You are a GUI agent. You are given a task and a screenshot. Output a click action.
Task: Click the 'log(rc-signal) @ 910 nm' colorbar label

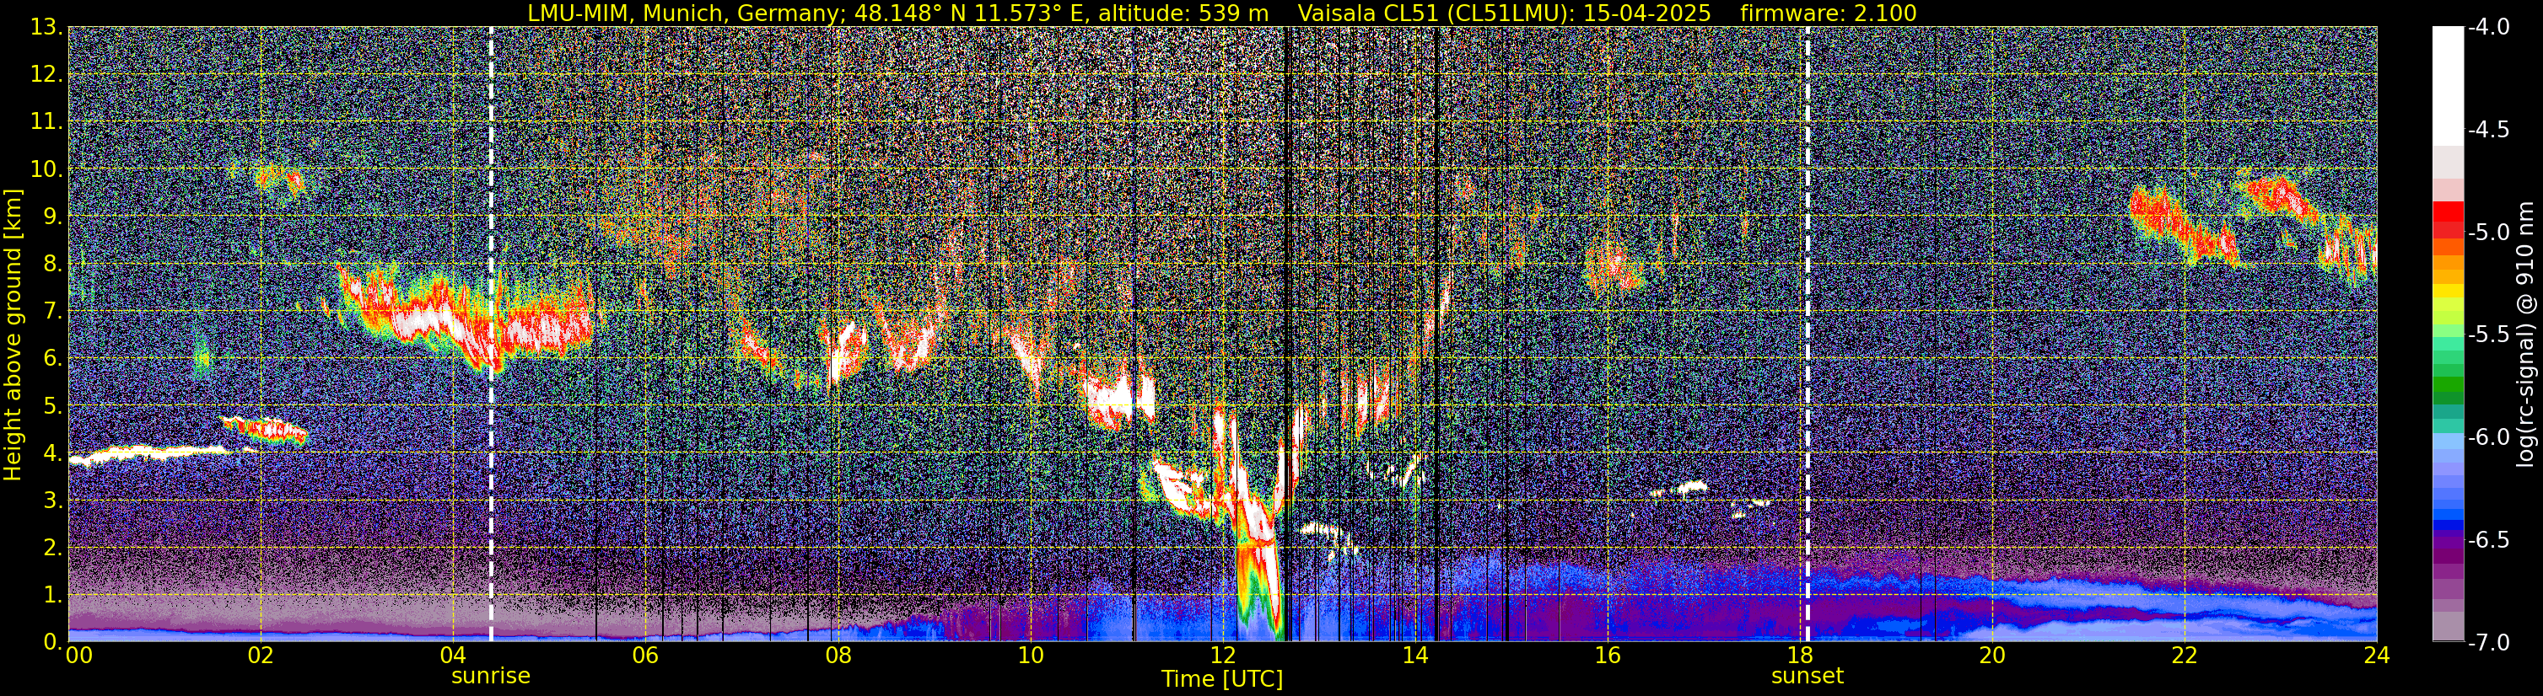tap(2525, 335)
